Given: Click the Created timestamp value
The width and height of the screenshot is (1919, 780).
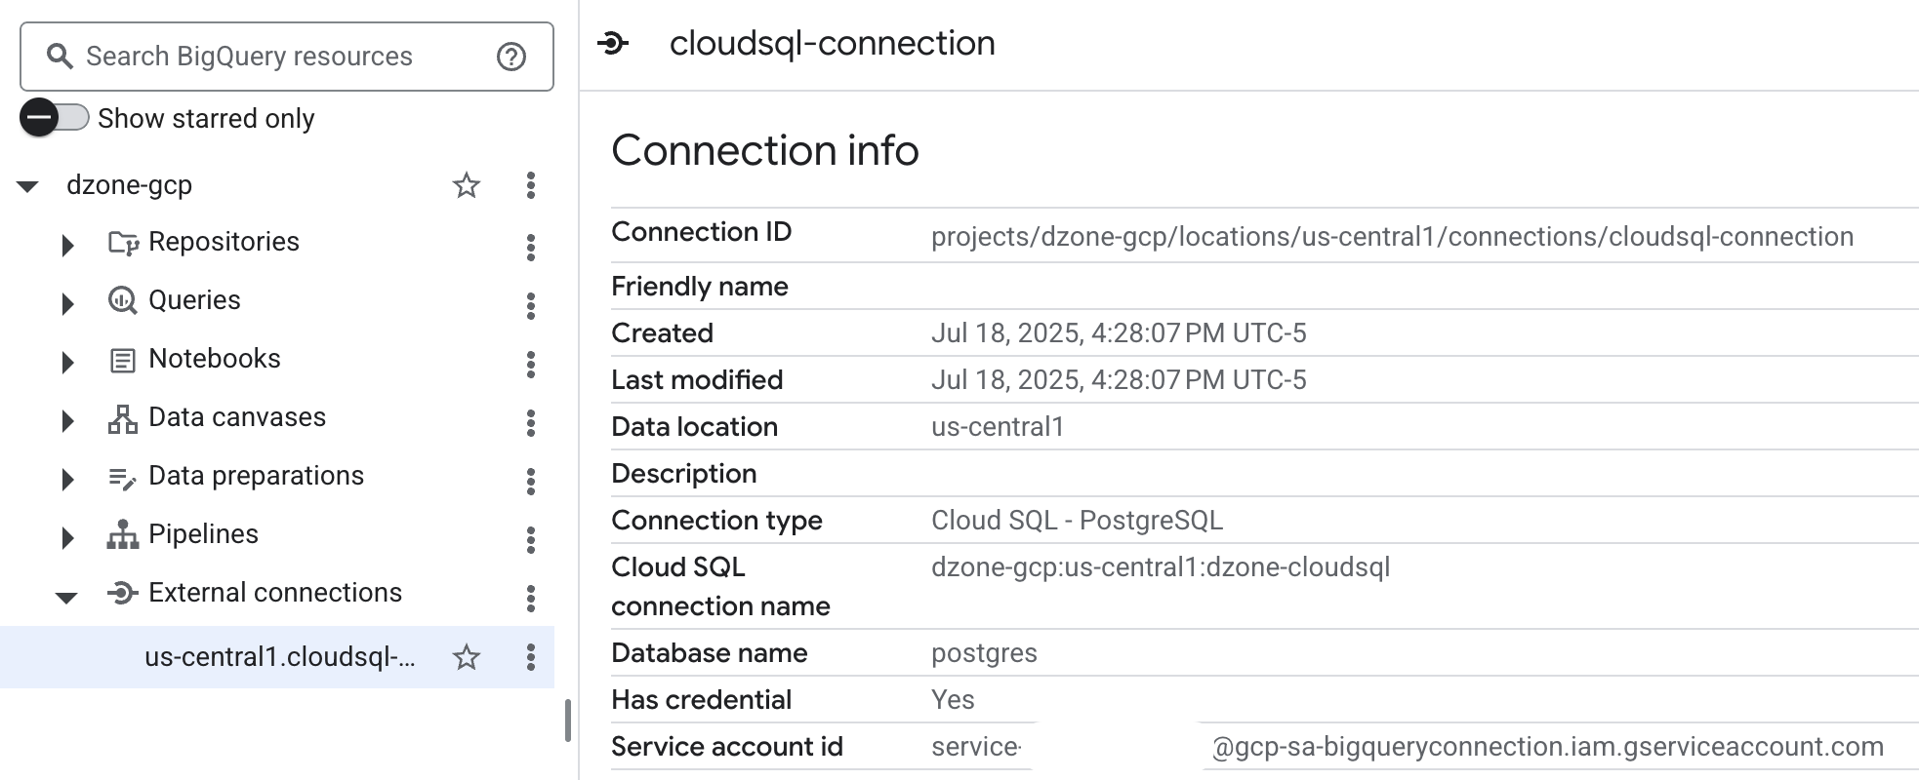Looking at the screenshot, I should coord(1119,333).
